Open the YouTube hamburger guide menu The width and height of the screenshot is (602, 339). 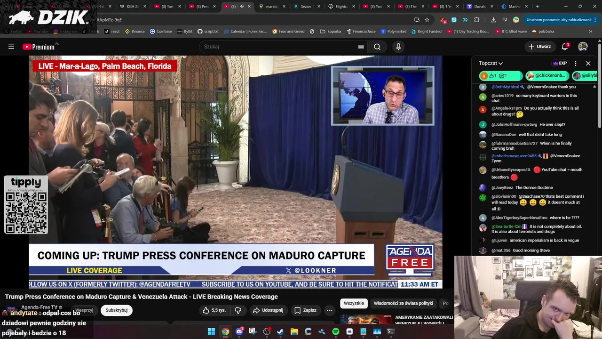click(x=11, y=47)
